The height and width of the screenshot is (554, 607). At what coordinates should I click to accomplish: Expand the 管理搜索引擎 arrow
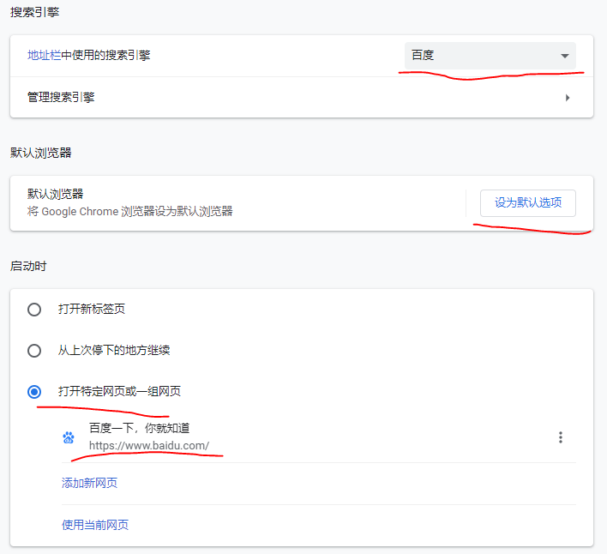click(x=568, y=98)
